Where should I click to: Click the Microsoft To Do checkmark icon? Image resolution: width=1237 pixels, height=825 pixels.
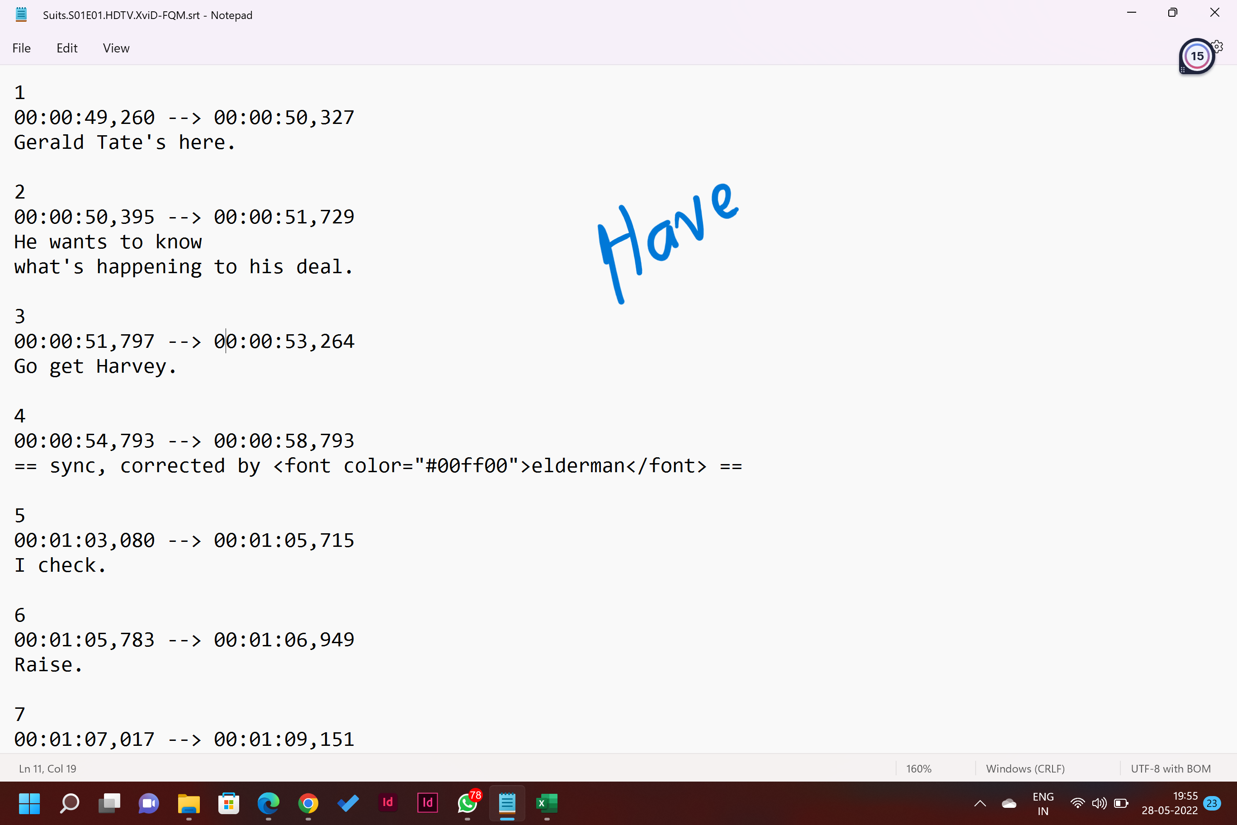coord(348,803)
